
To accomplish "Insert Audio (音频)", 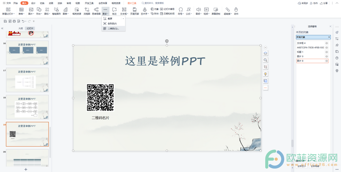I will click(198, 11).
